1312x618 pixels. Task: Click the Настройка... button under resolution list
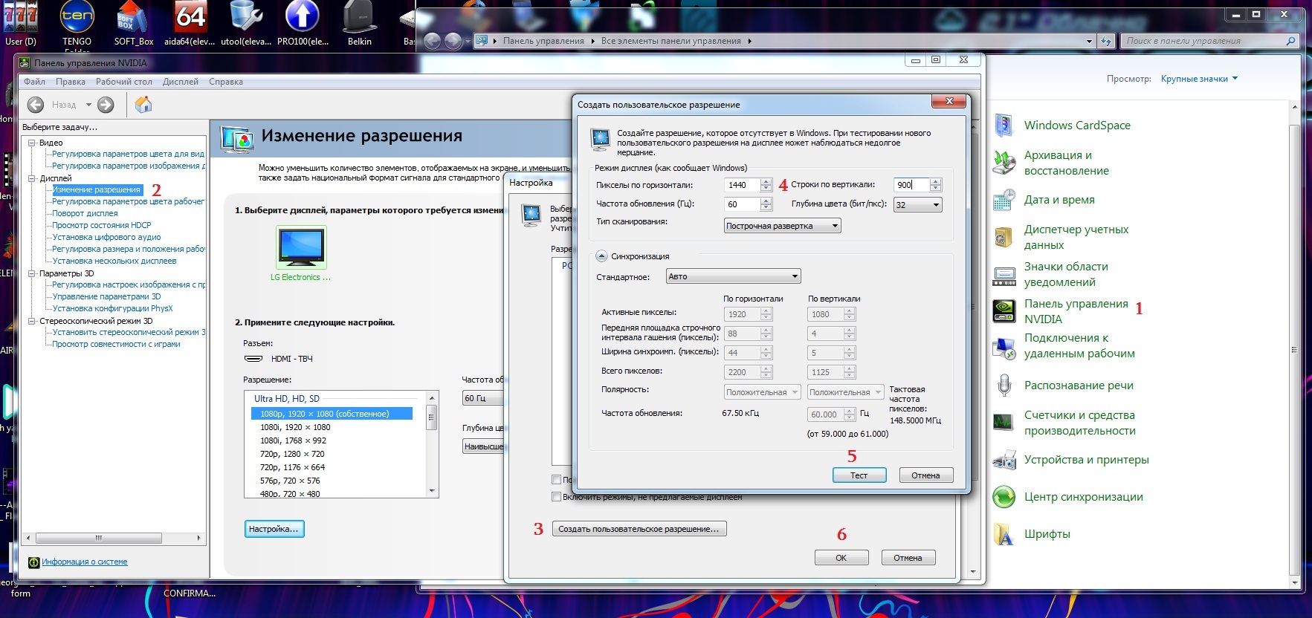274,529
